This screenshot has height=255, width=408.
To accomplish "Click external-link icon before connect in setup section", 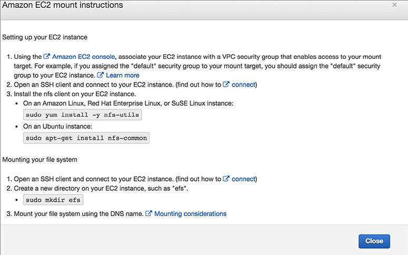I will pos(226,85).
